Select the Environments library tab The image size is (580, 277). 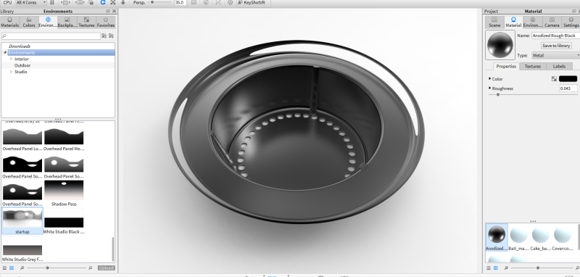click(x=48, y=22)
